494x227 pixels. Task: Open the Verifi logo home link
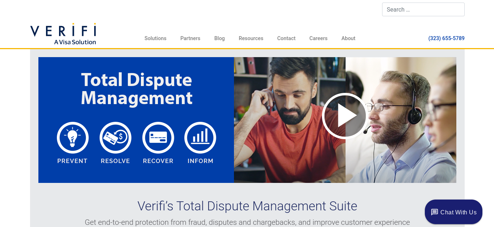[x=63, y=34]
